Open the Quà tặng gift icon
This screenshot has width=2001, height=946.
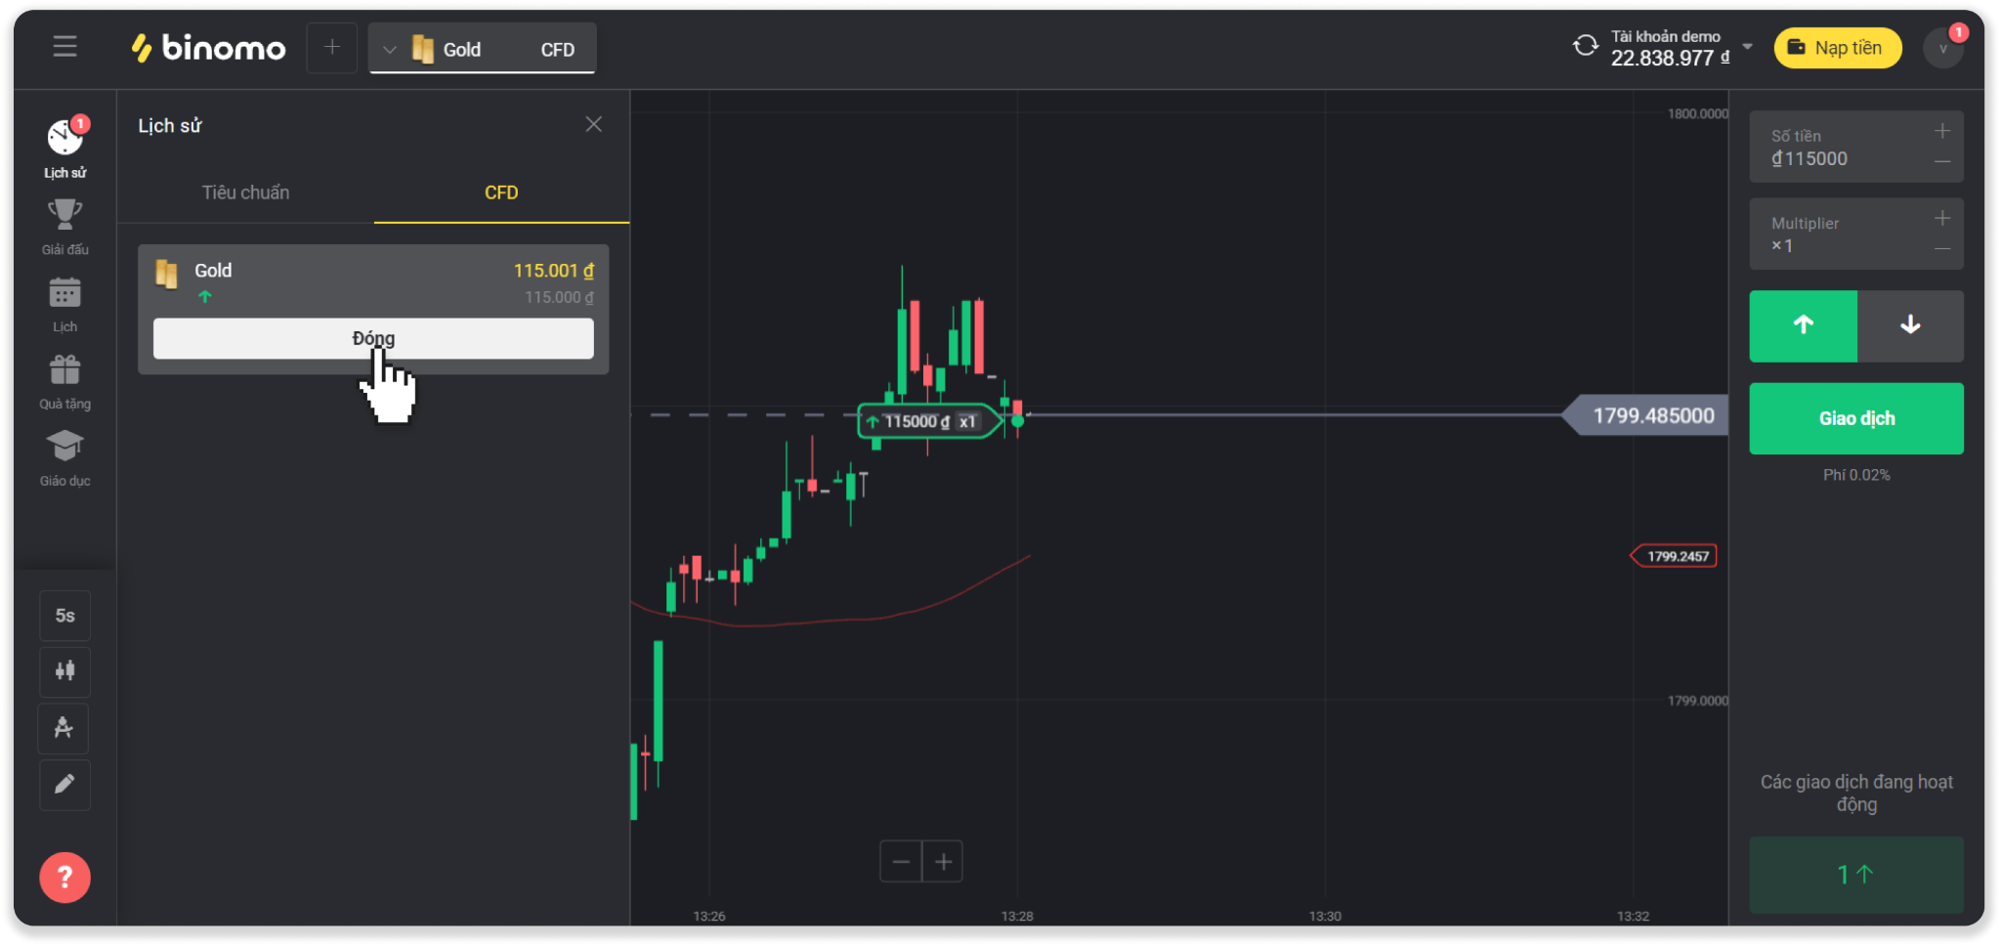pyautogui.click(x=64, y=370)
